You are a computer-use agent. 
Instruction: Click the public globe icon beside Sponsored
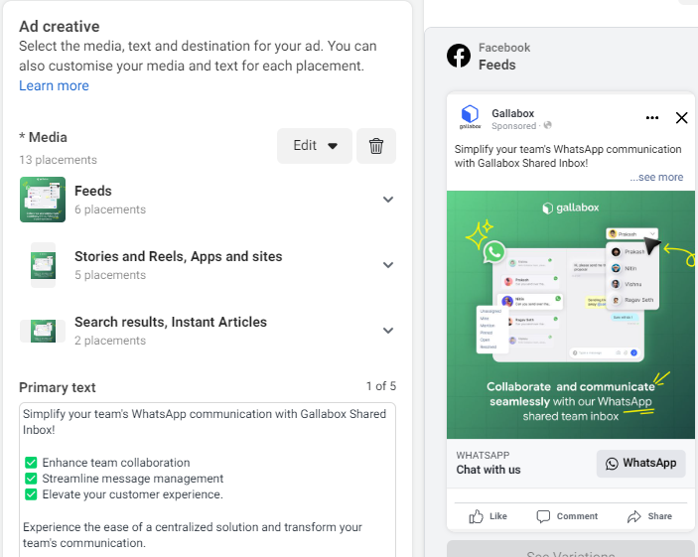click(547, 125)
